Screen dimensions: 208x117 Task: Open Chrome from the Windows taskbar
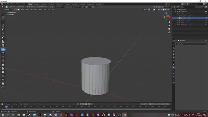coord(19,115)
